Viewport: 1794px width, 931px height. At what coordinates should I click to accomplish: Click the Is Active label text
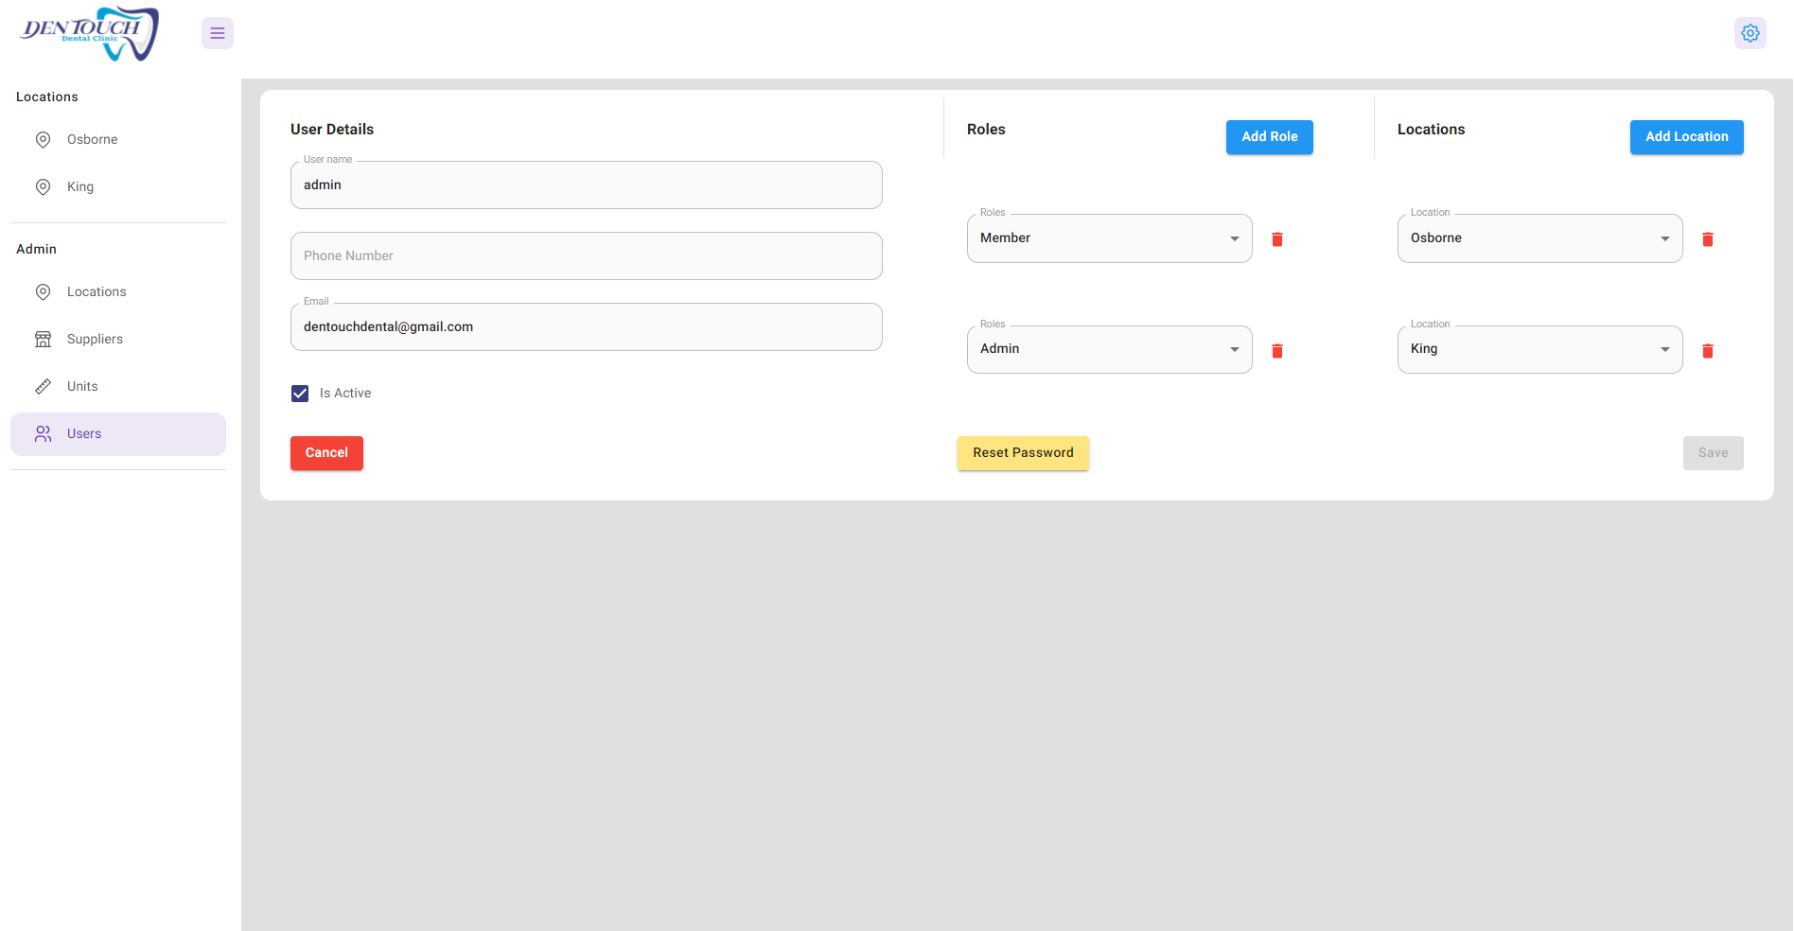[345, 394]
